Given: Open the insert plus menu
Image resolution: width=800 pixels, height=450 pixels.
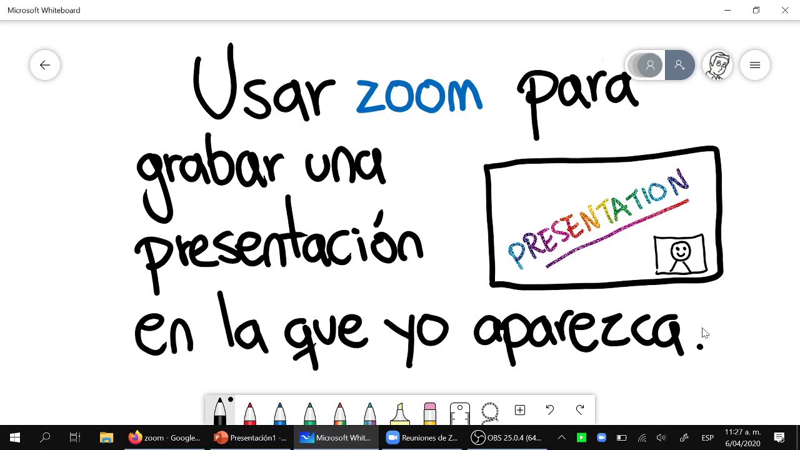Looking at the screenshot, I should (x=520, y=410).
